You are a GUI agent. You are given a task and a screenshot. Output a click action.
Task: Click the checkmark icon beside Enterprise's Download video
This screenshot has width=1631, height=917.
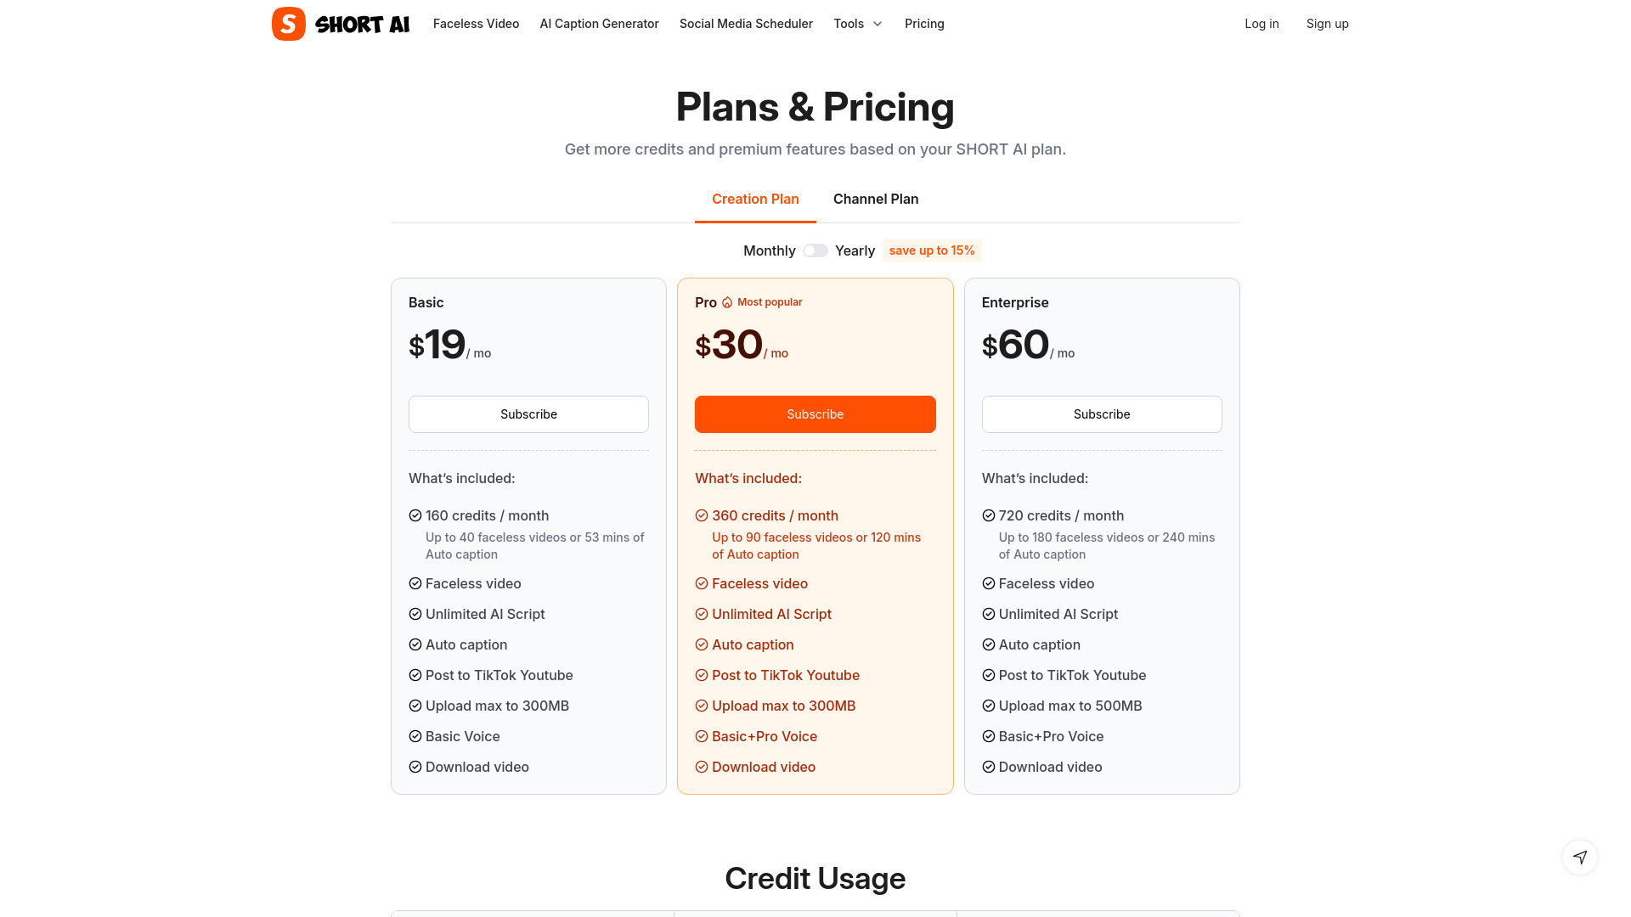coord(988,767)
